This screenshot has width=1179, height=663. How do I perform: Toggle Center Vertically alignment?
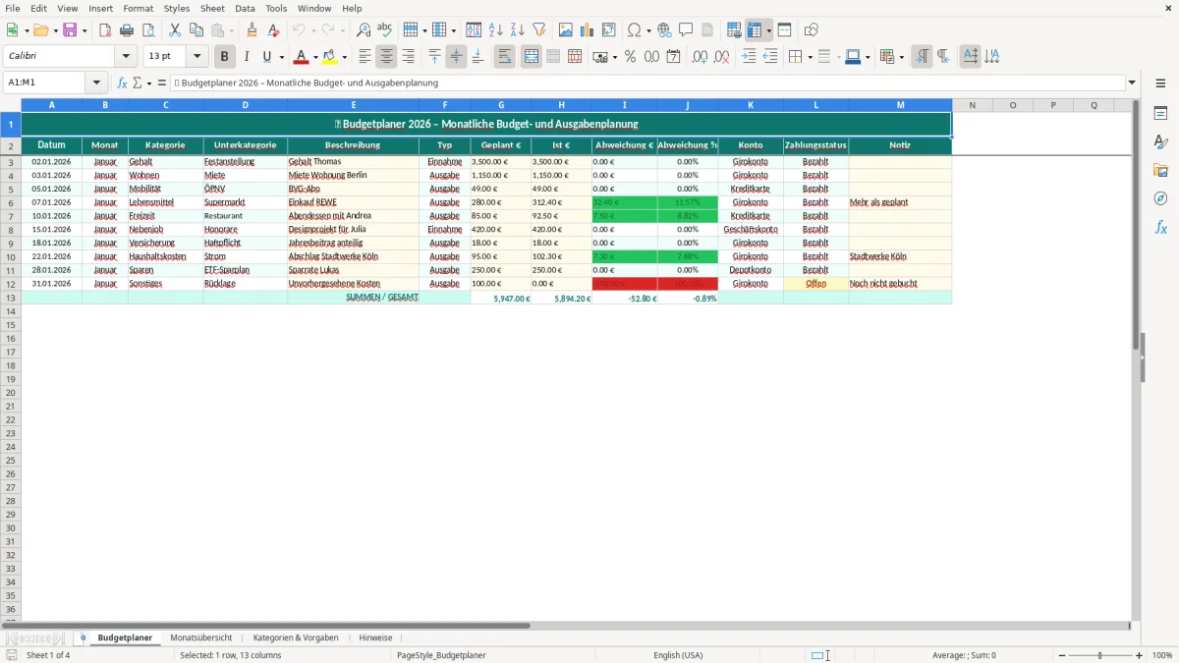pos(456,57)
